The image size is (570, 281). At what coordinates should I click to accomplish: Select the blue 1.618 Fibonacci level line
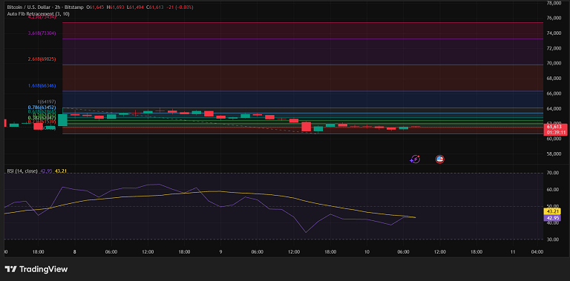pyautogui.click(x=303, y=91)
